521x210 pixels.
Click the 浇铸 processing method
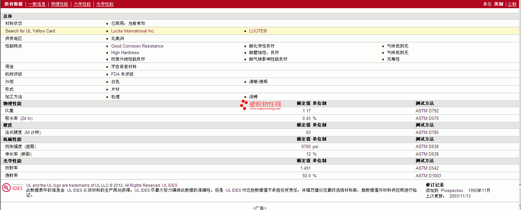pyautogui.click(x=253, y=97)
